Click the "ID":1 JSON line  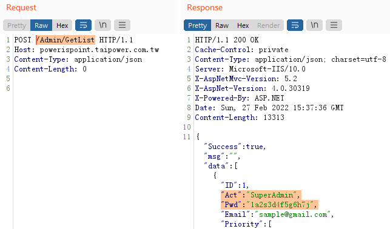235,185
